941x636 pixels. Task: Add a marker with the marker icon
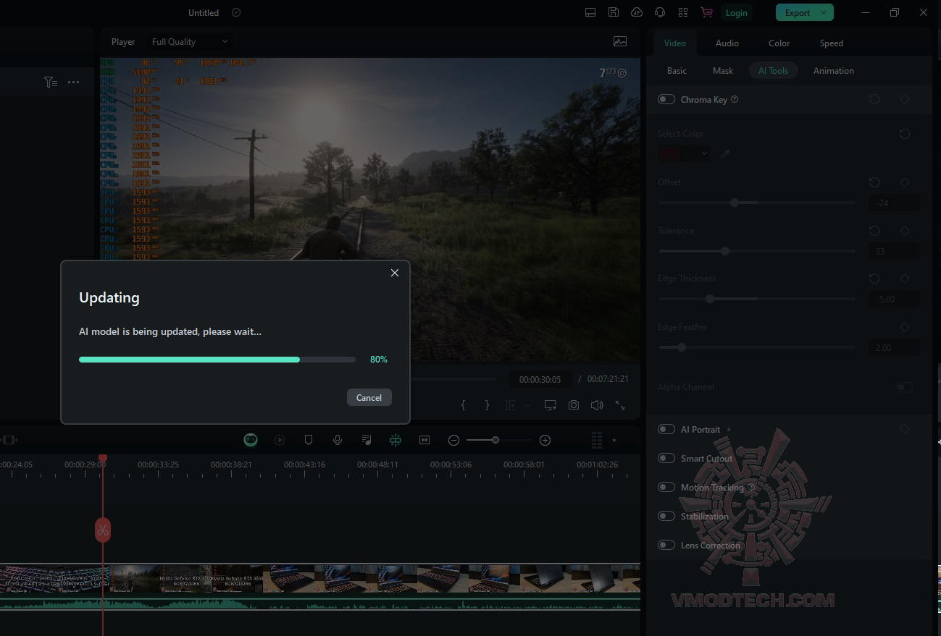coord(309,440)
